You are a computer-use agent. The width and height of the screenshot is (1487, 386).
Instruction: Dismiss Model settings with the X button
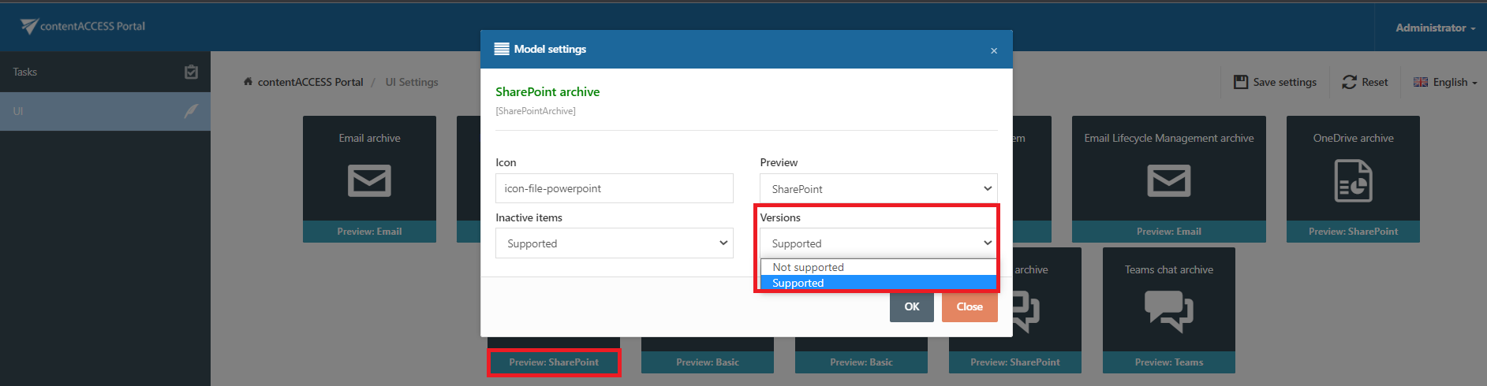[x=994, y=50]
